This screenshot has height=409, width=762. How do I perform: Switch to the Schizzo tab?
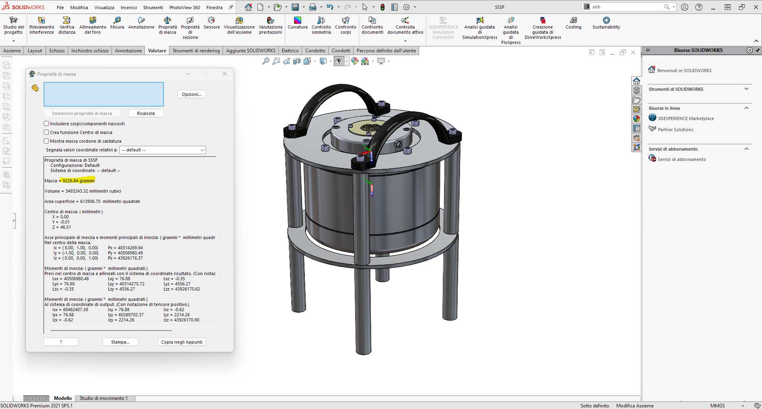(x=57, y=51)
